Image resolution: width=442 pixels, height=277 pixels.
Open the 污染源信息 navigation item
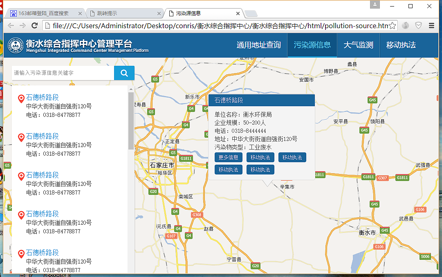point(312,45)
